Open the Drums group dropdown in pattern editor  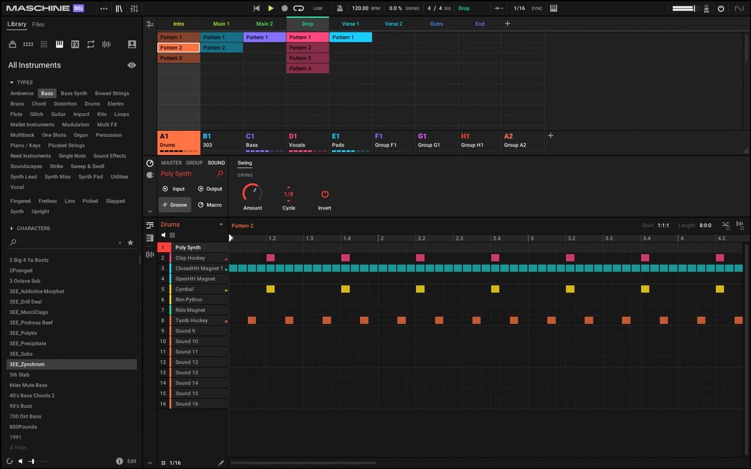click(221, 224)
